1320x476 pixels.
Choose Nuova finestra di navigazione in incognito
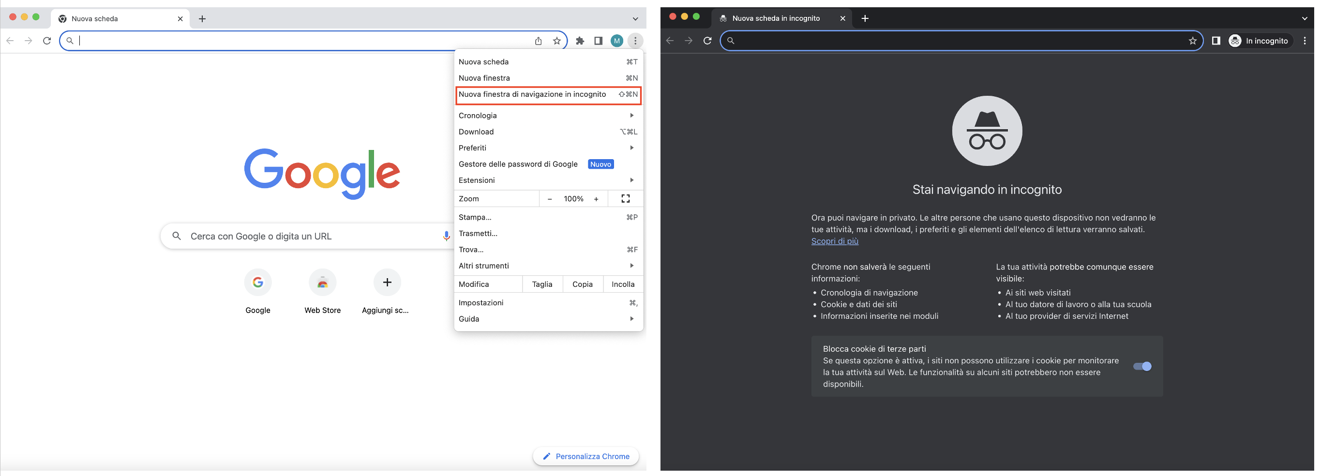pyautogui.click(x=548, y=94)
